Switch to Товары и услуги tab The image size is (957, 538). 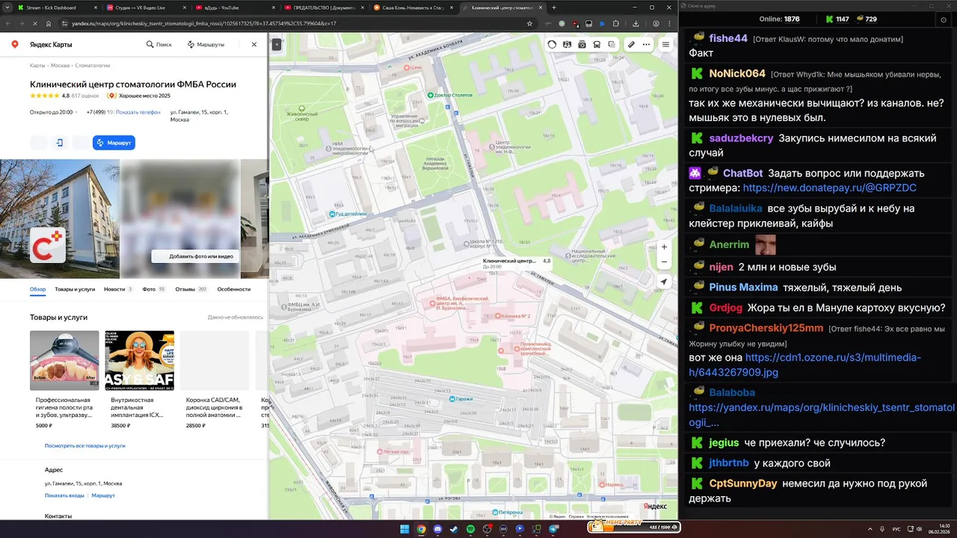75,288
